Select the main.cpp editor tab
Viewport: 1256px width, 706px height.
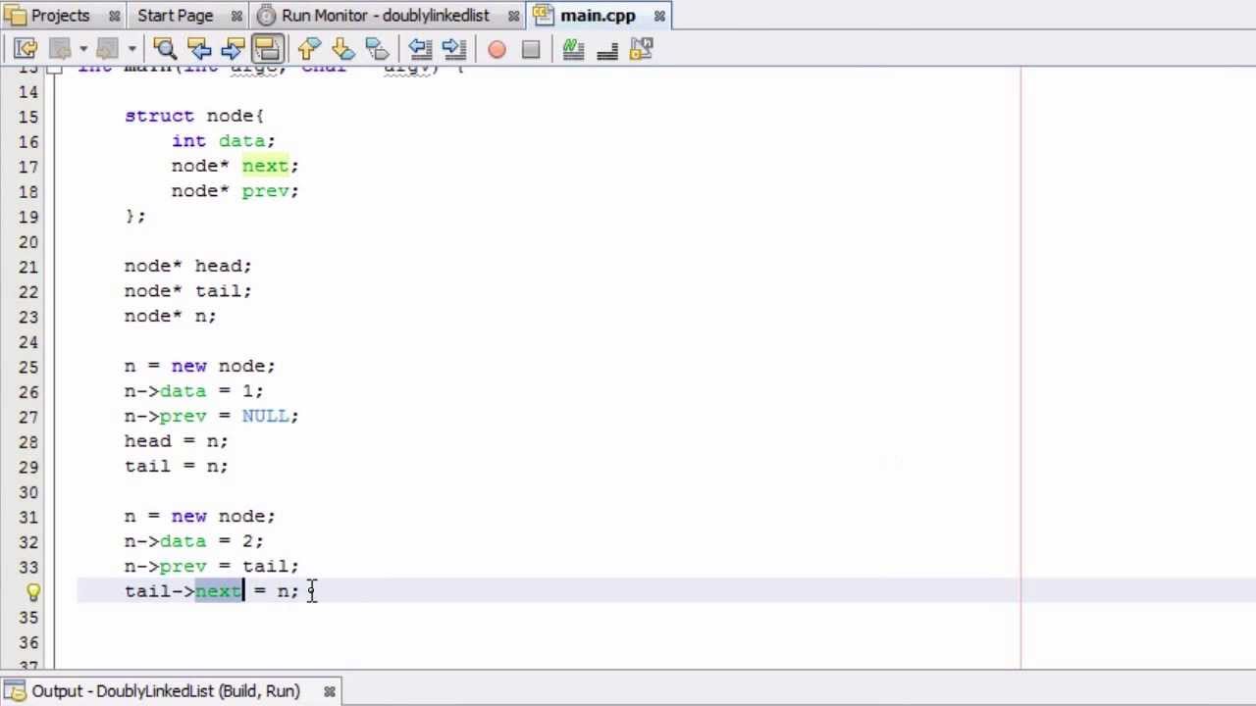pos(598,16)
